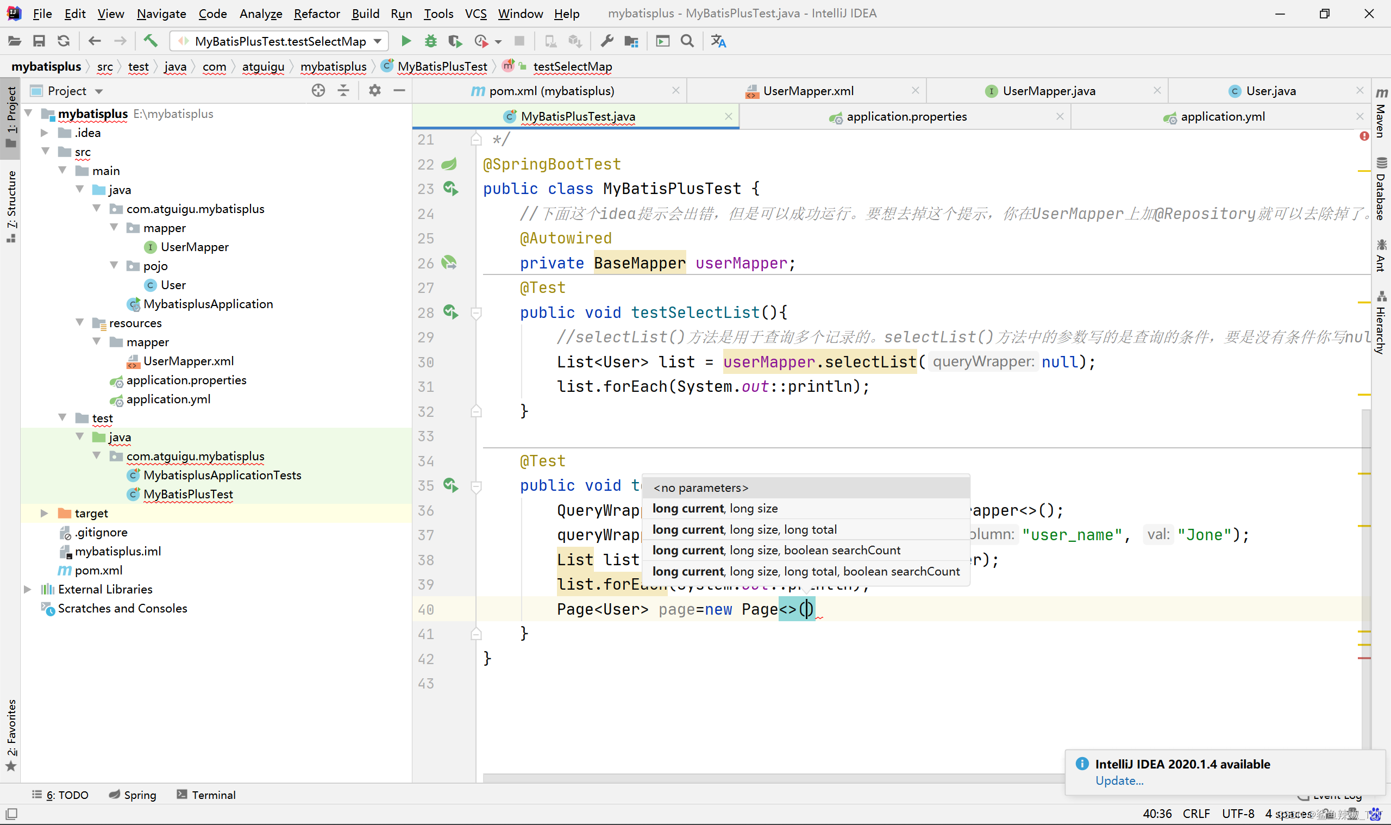The image size is (1391, 825).
Task: Expand External Libraries node
Action: click(x=28, y=589)
